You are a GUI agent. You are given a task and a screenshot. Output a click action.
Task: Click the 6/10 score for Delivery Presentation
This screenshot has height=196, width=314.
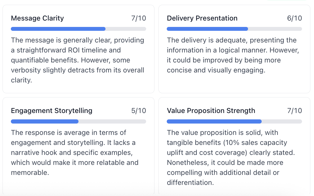[294, 18]
